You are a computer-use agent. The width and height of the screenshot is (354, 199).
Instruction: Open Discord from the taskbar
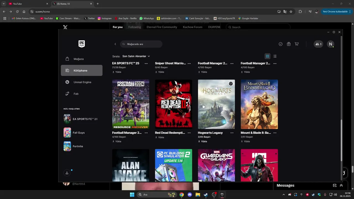(x=189, y=195)
